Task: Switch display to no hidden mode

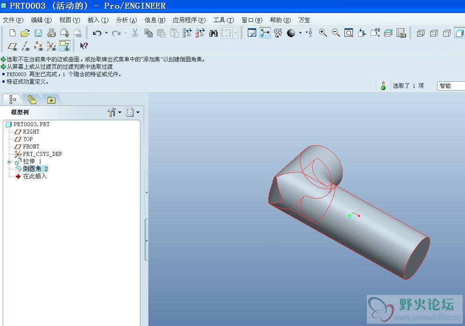Action: pos(446,33)
